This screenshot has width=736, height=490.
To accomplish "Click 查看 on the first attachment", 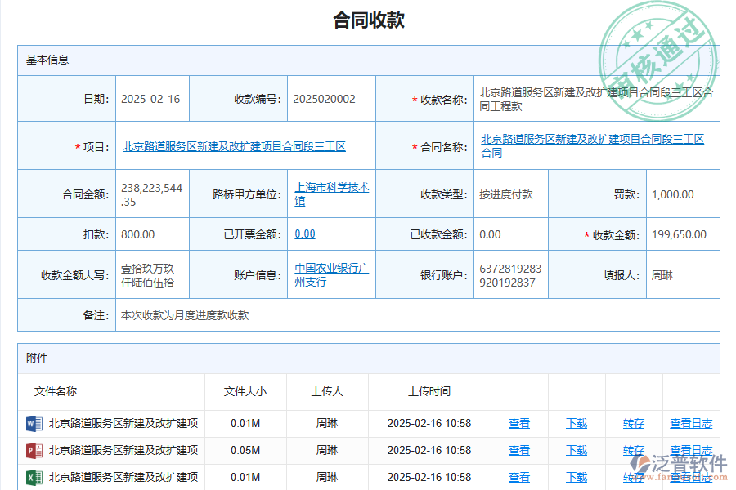I will (518, 424).
